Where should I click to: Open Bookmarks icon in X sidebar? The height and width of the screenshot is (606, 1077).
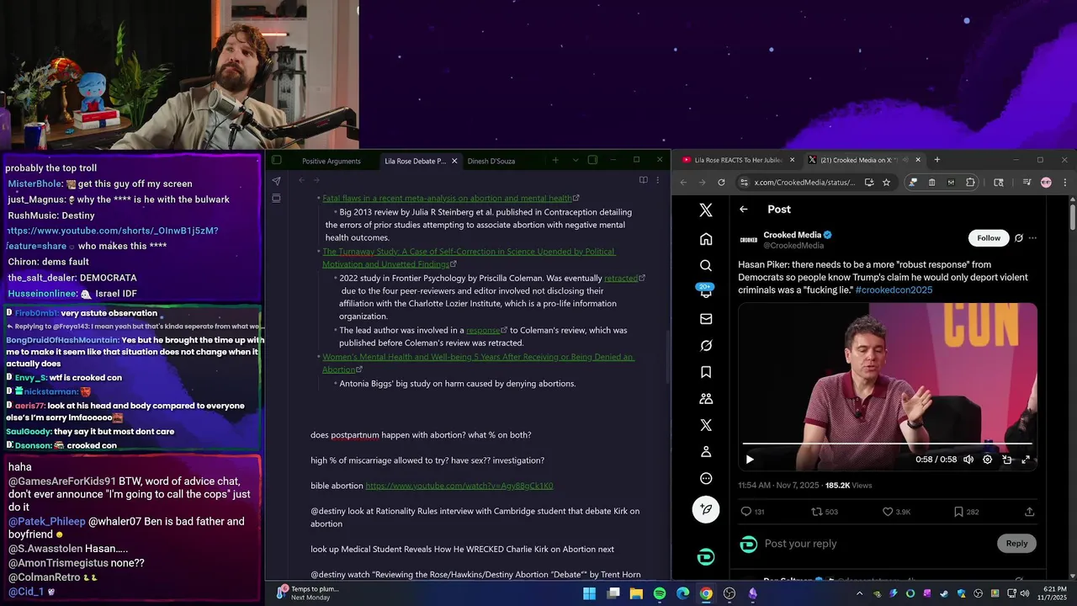[x=706, y=372]
